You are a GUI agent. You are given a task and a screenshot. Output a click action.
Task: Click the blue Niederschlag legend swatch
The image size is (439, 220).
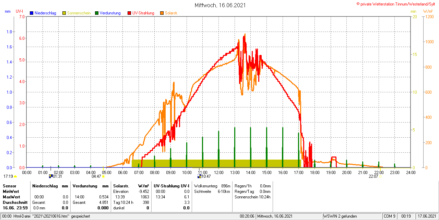(32, 13)
